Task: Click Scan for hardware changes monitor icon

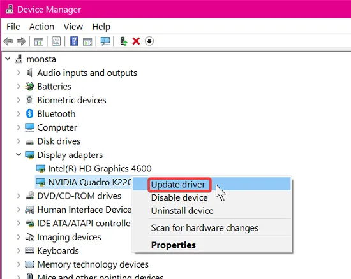Action: (x=105, y=41)
